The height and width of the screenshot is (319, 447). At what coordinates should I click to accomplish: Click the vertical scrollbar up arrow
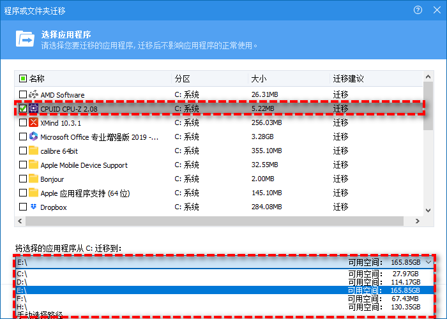(428, 77)
